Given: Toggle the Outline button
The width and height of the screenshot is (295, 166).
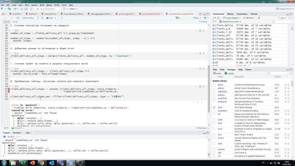Looking at the screenshot, I should [x=203, y=22].
